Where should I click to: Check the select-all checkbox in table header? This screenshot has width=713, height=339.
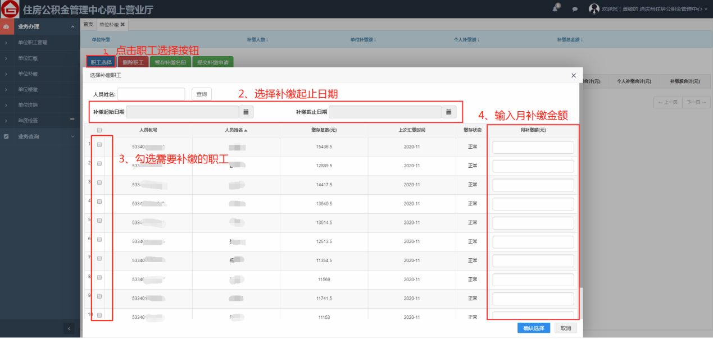click(x=99, y=130)
